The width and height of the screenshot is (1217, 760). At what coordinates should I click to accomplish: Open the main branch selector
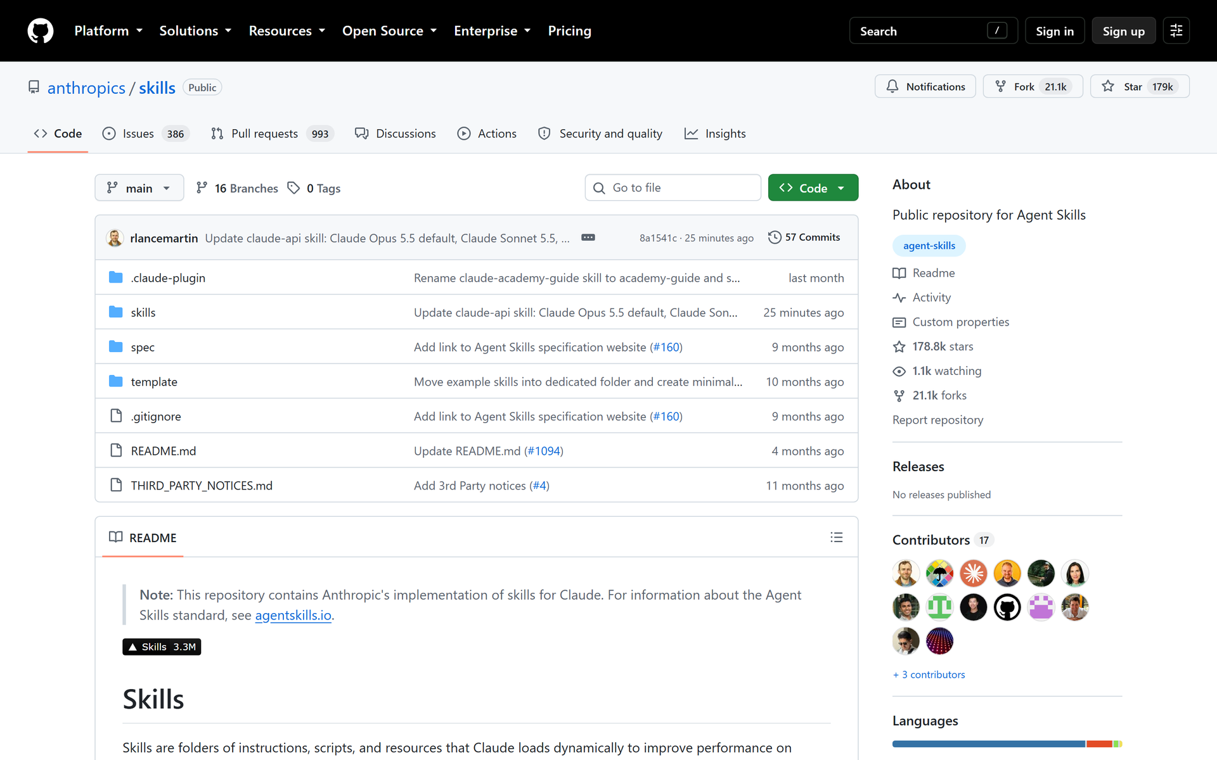click(x=139, y=188)
